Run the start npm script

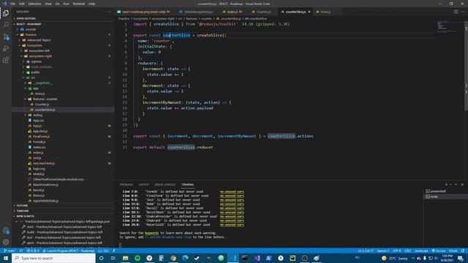[64, 227]
